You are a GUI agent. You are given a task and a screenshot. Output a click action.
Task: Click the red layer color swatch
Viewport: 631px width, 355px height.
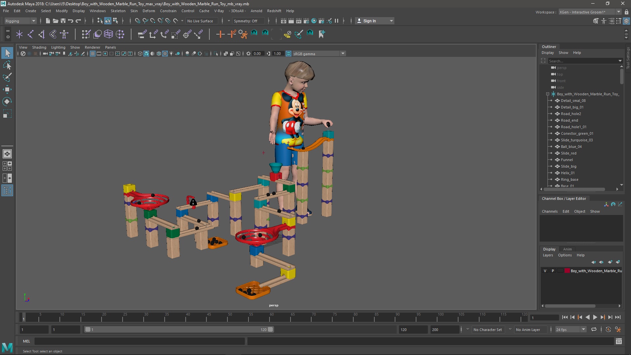click(x=567, y=271)
